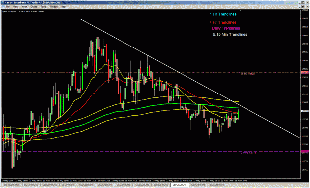Open the File menu
This screenshot has height=188, width=310.
8,7
